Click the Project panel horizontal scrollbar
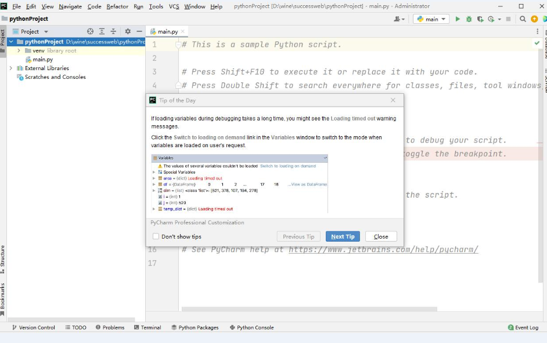 pos(71,319)
